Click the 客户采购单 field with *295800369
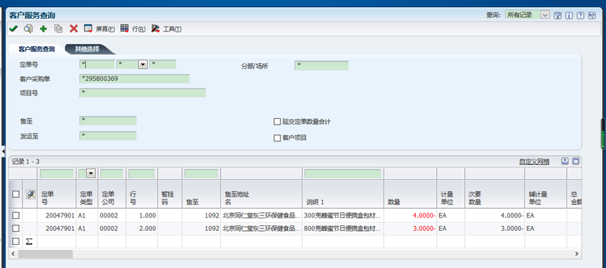The height and width of the screenshot is (268, 606). [135, 78]
